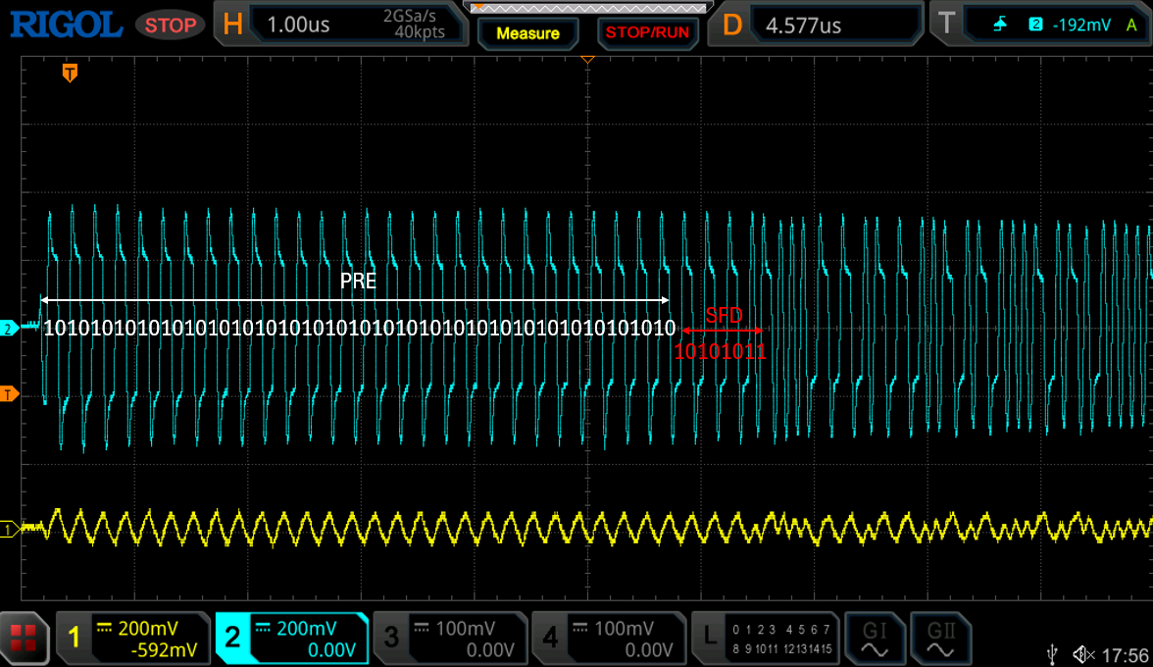Click the speaker sound icon
1153x667 pixels.
click(x=1082, y=653)
